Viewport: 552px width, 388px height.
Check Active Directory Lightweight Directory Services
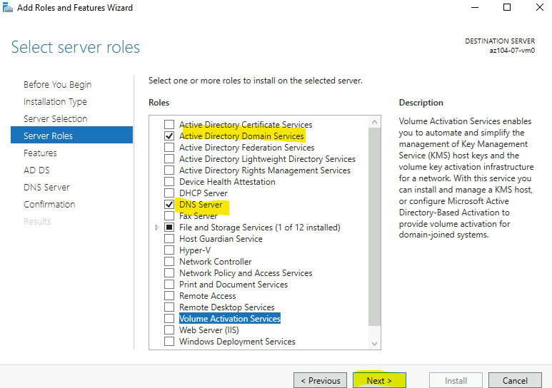pyautogui.click(x=169, y=158)
